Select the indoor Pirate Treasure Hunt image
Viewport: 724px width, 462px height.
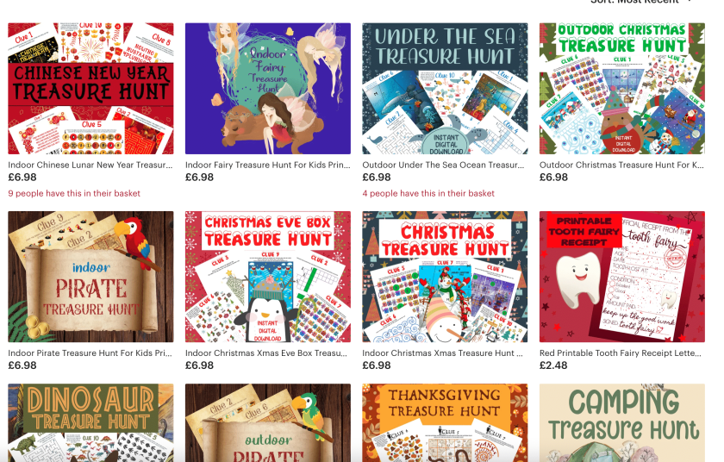click(x=90, y=277)
